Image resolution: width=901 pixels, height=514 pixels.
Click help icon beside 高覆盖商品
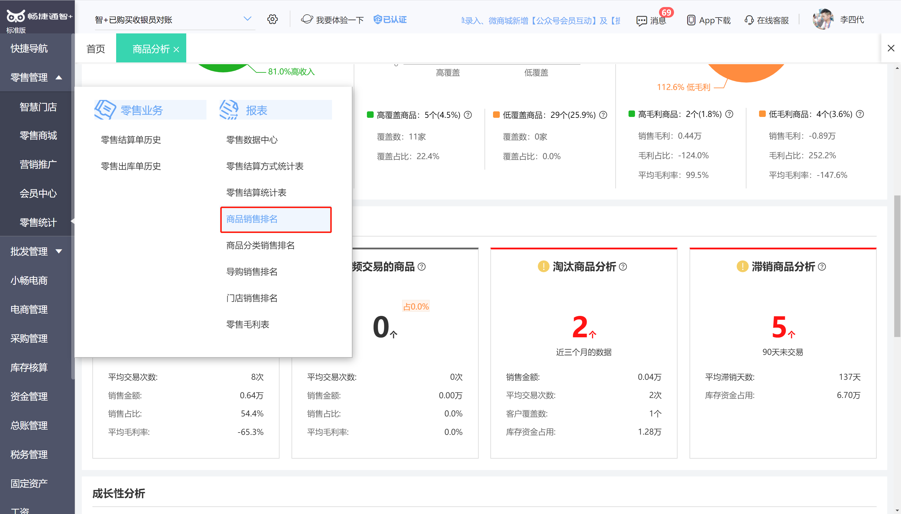pyautogui.click(x=468, y=115)
